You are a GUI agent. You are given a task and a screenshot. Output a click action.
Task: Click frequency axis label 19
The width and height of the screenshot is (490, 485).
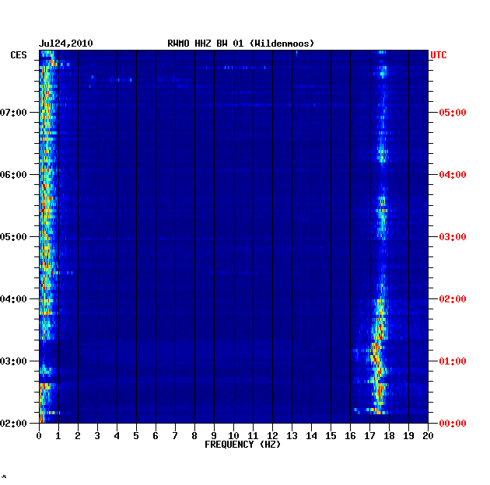point(408,436)
